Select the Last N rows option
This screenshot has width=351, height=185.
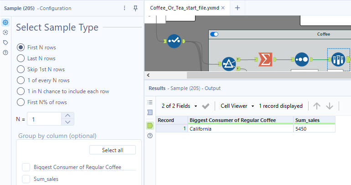pyautogui.click(x=21, y=58)
